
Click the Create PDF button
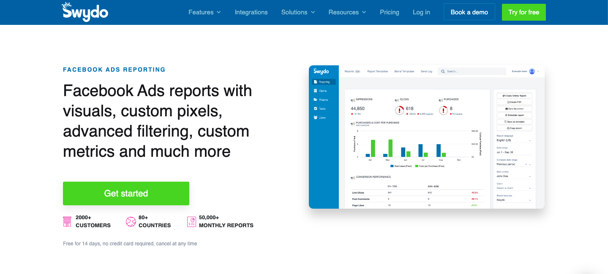coord(514,102)
